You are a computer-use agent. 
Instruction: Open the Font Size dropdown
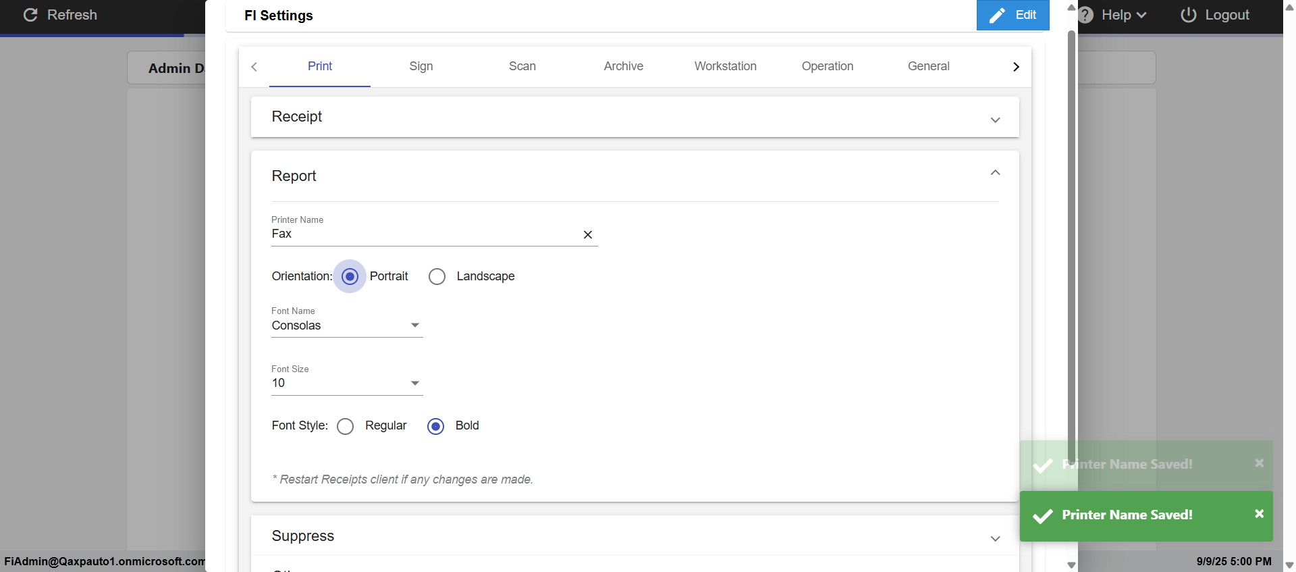[x=347, y=383]
